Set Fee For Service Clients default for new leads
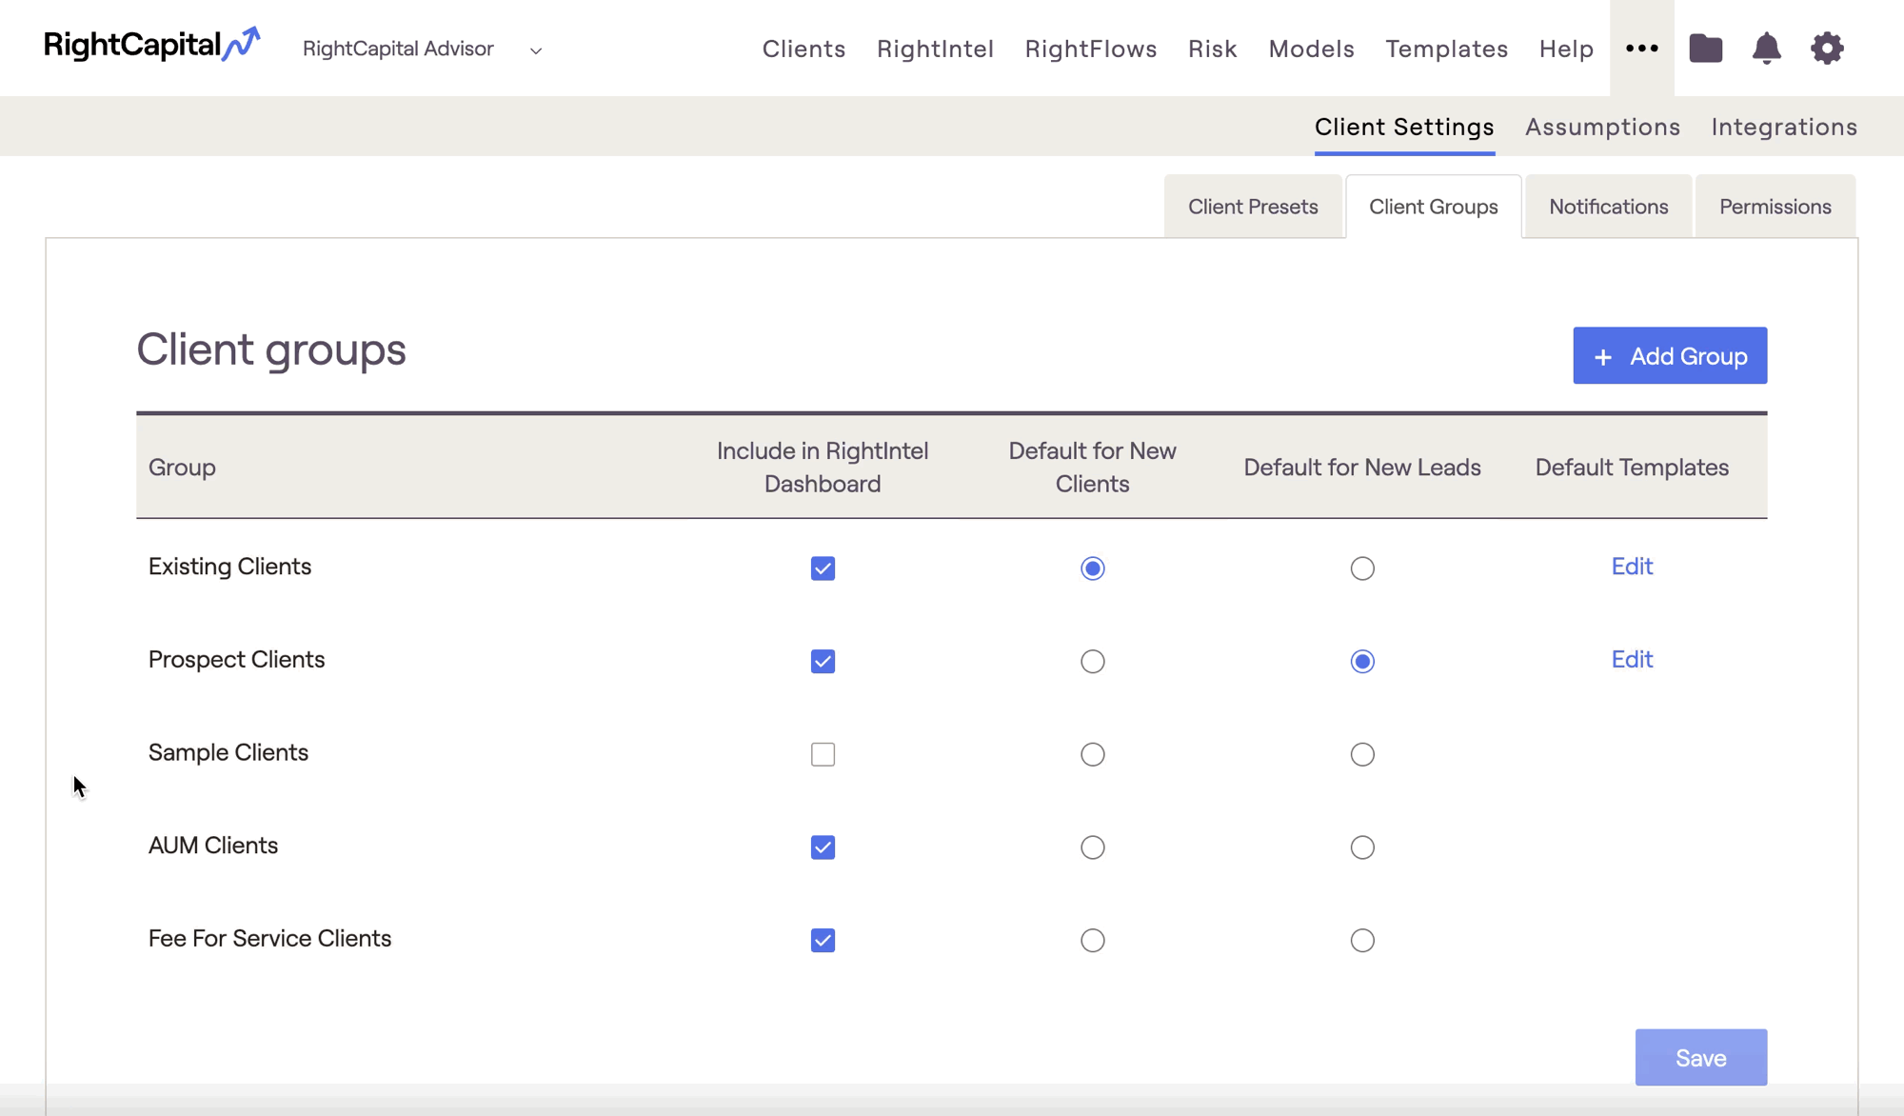This screenshot has height=1116, width=1904. pyautogui.click(x=1362, y=941)
